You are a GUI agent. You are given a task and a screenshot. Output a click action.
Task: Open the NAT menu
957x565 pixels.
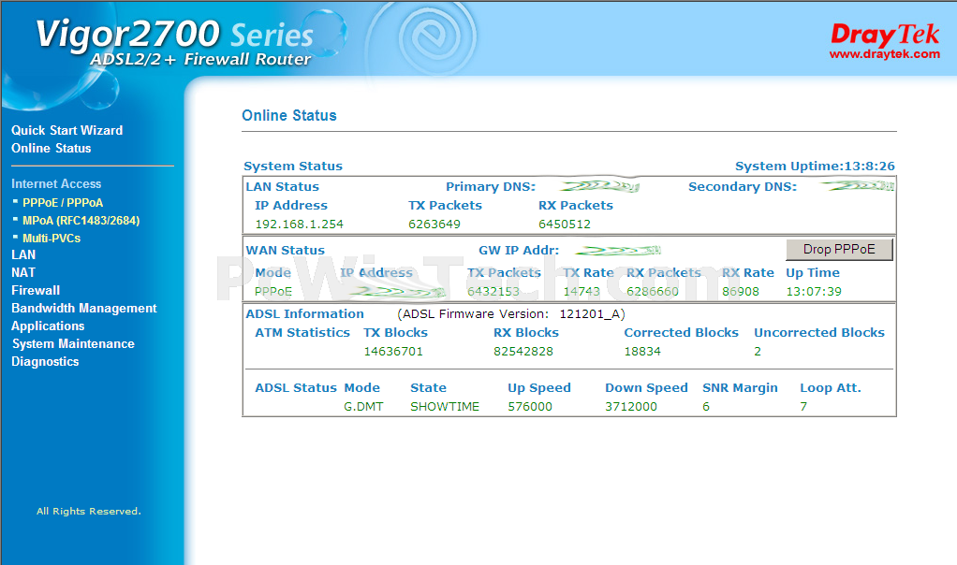[23, 272]
